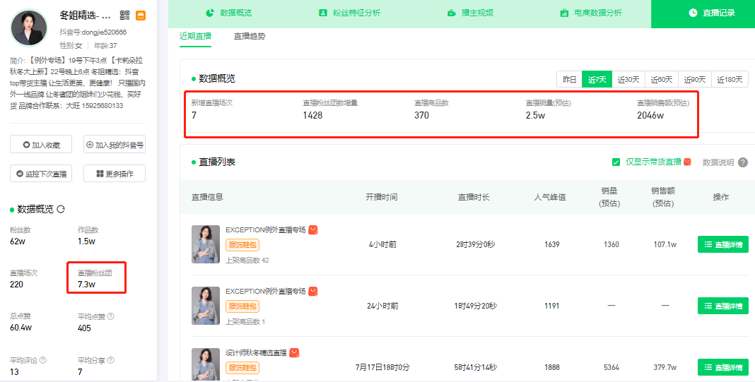Click the streamer profile avatar

(29, 28)
